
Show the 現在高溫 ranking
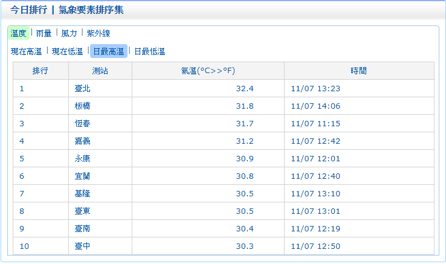click(x=26, y=51)
